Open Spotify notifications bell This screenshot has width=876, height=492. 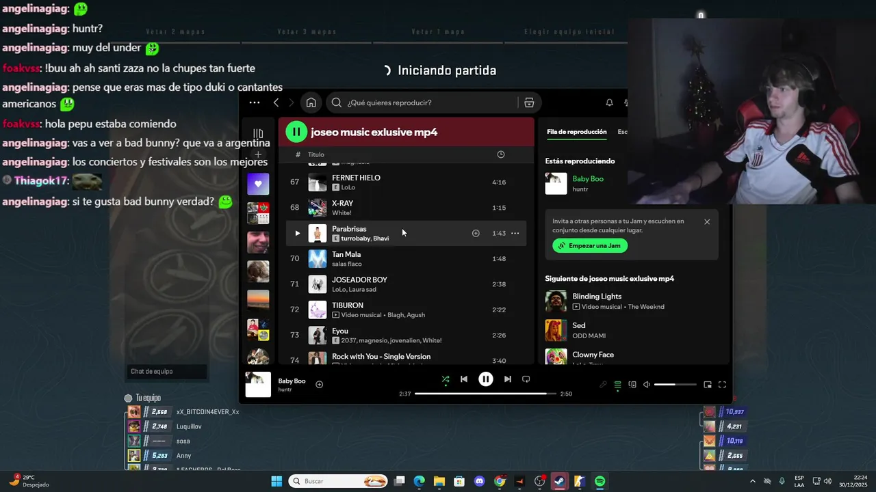point(609,102)
